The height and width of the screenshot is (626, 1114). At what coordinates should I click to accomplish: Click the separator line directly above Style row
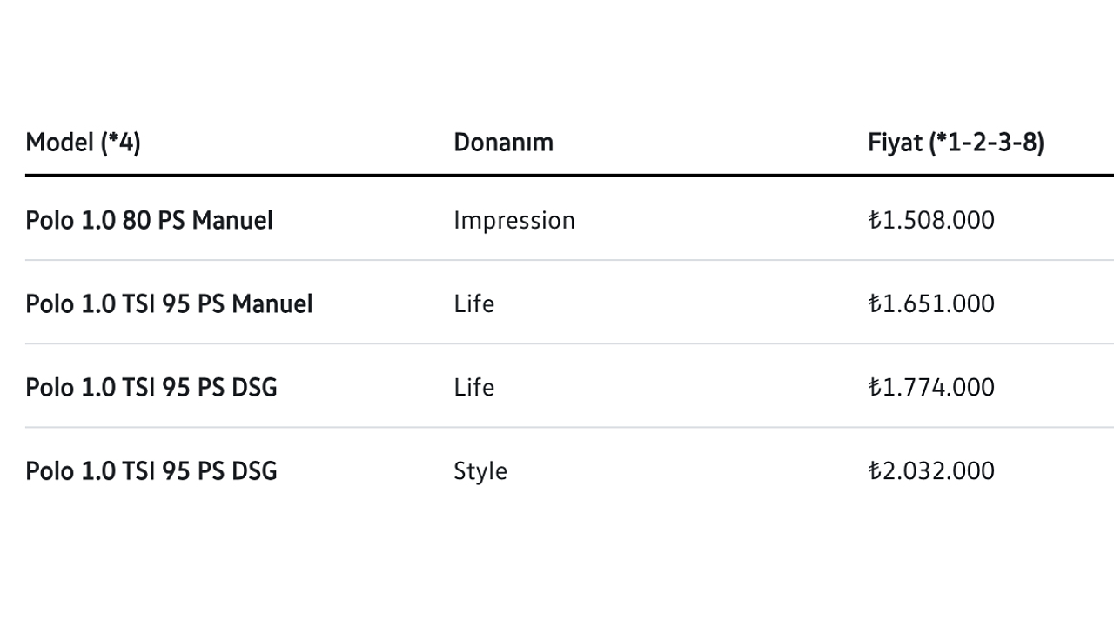[557, 427]
